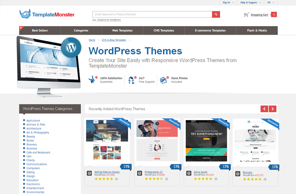Screen dimensions: 296x194
Task: Open the Refined Exterior Design theme link
Action: 107,172
